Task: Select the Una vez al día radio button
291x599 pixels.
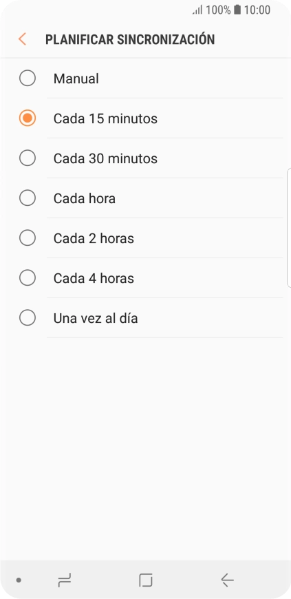Action: click(x=28, y=318)
